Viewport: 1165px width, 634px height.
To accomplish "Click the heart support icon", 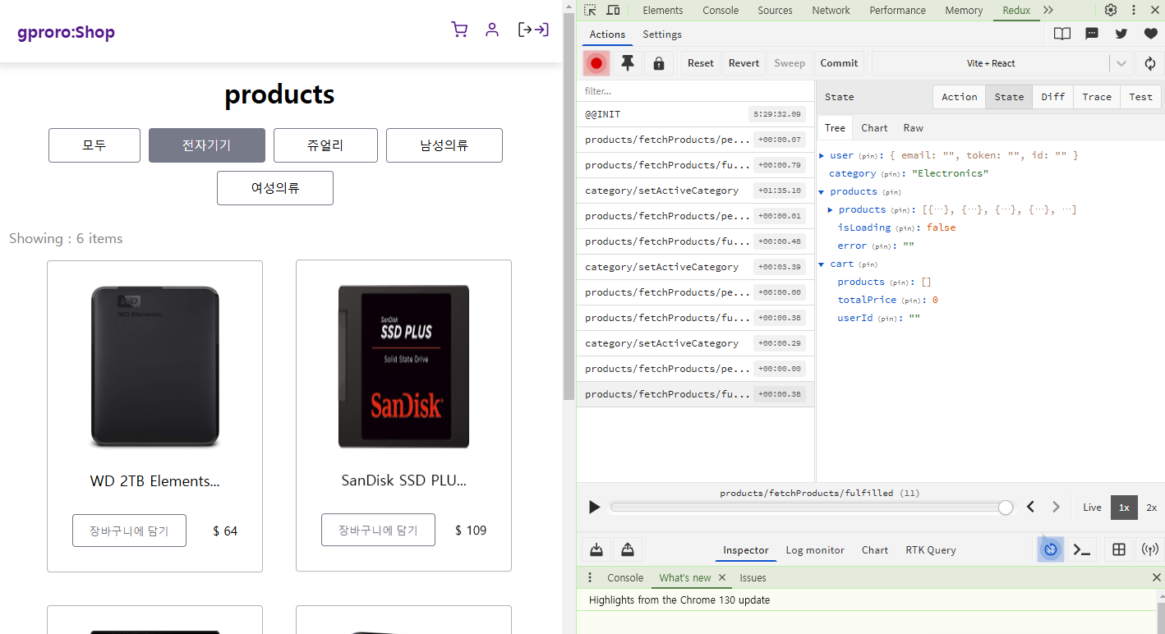I will (x=1150, y=34).
